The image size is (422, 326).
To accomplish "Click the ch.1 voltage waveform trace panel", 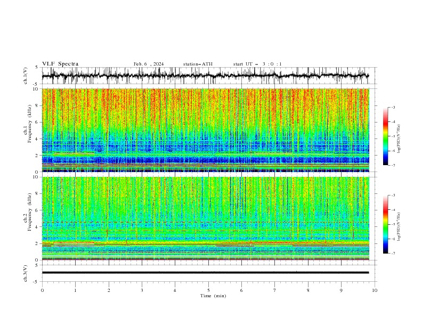I will [x=209, y=76].
